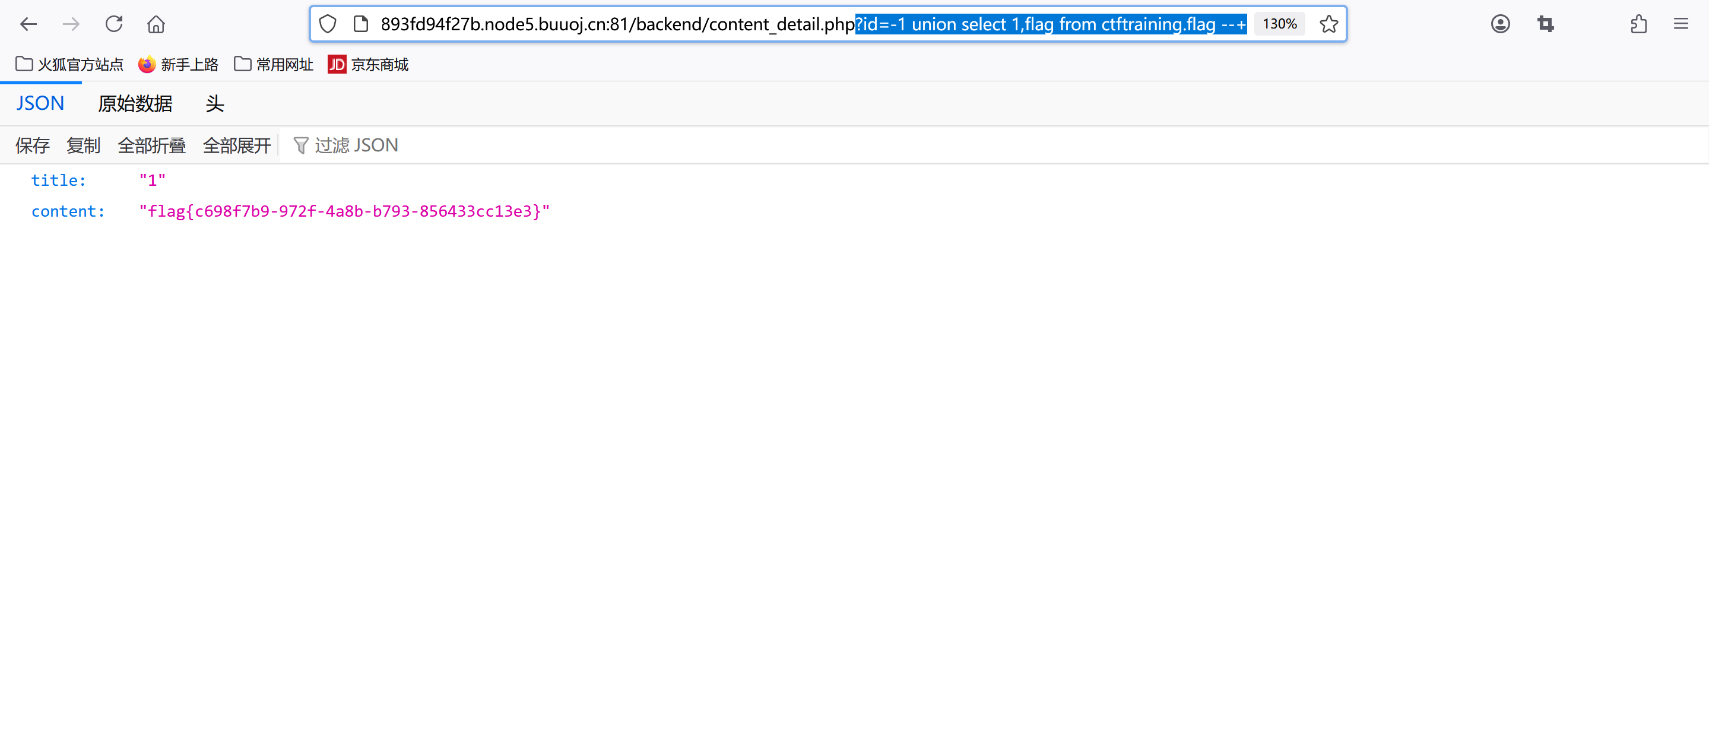Go to the browser home page
The height and width of the screenshot is (748, 1709).
click(x=156, y=24)
